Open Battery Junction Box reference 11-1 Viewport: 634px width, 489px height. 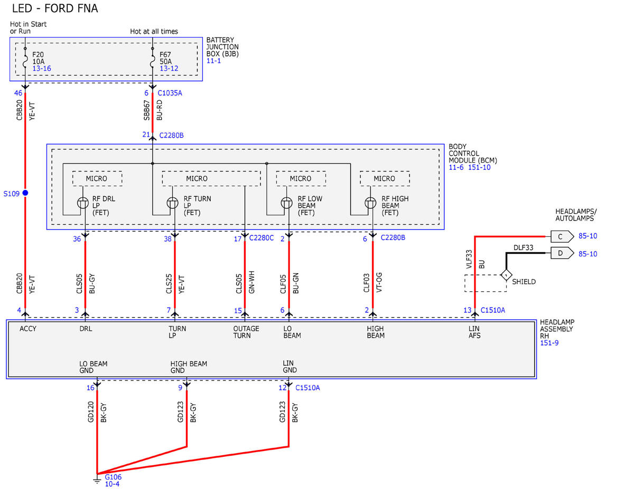(213, 61)
